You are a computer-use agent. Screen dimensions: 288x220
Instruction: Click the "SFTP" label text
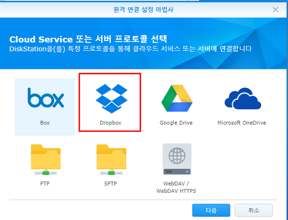(110, 184)
